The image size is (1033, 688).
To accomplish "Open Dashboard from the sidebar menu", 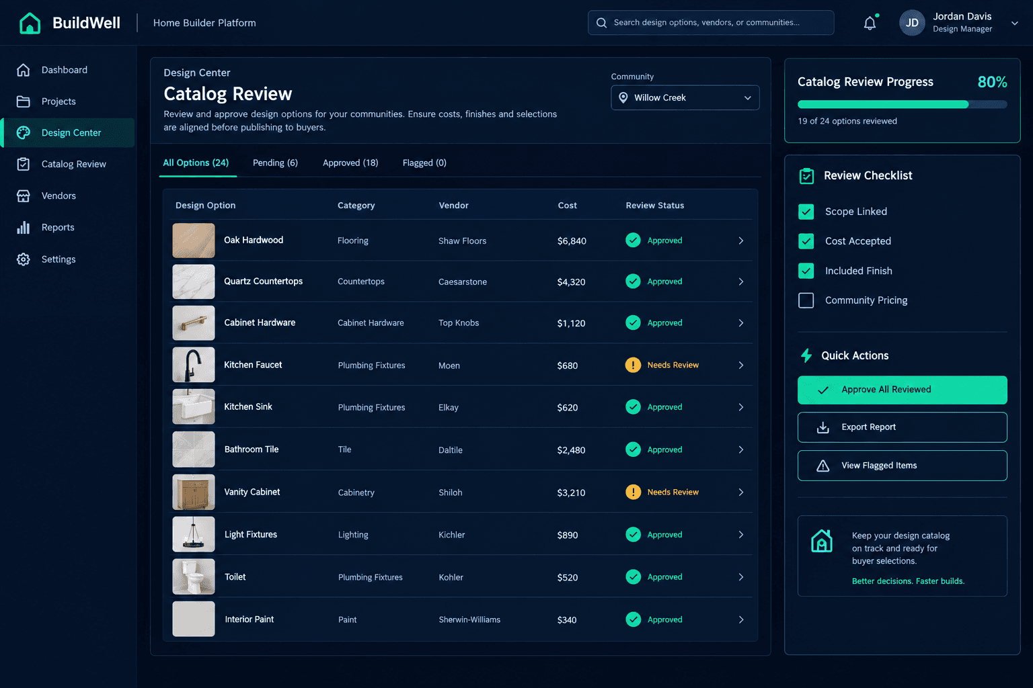I will click(x=68, y=70).
